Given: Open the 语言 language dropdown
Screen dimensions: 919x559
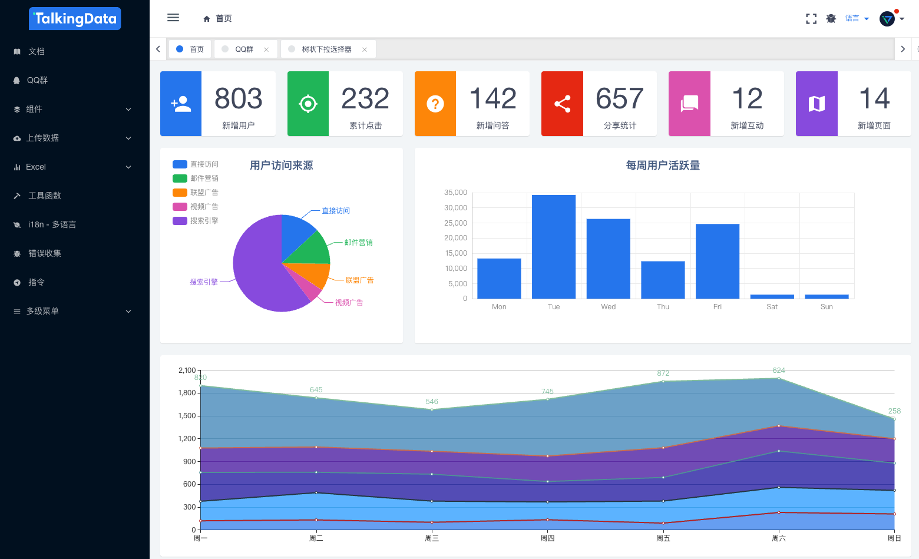Looking at the screenshot, I should pos(857,19).
